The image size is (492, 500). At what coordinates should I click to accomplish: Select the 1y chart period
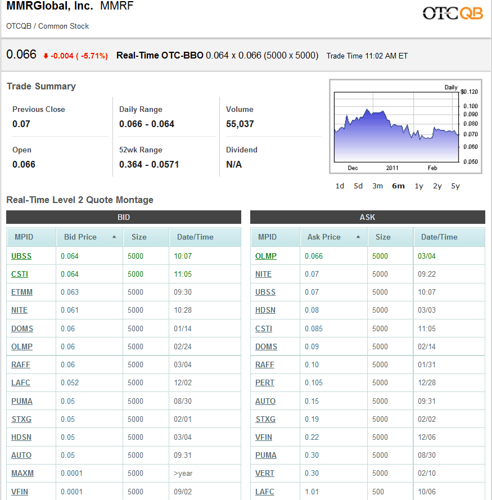418,186
